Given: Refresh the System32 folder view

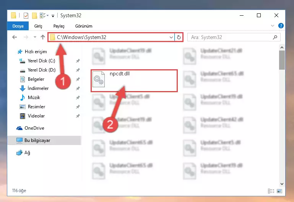Looking at the screenshot, I should [179, 37].
